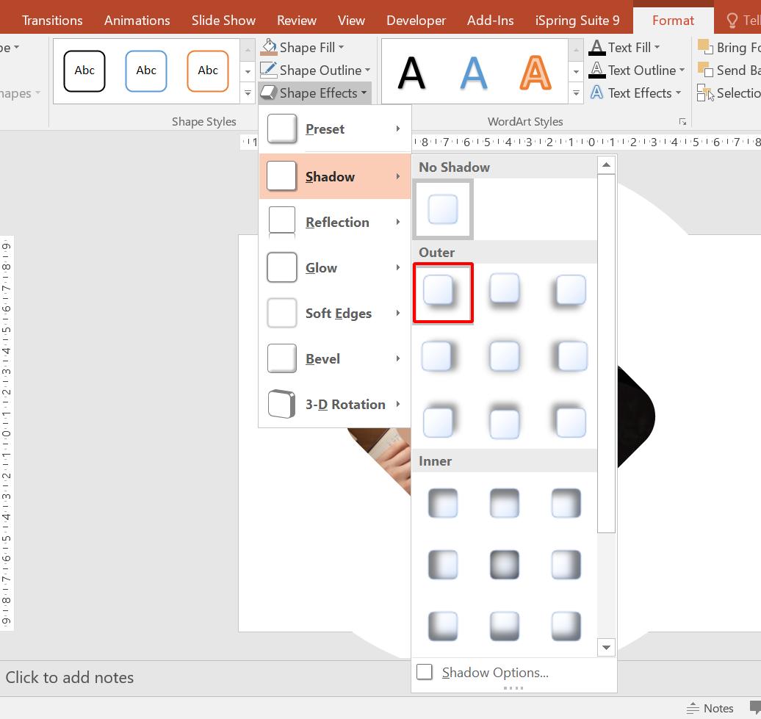The height and width of the screenshot is (719, 761).
Task: Click the Shape Effects icon
Action: click(269, 93)
